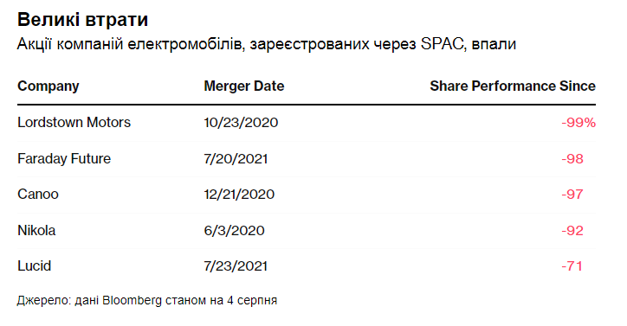Viewport: 627px width, 326px height.
Task: Click the -99% share performance value
Action: (579, 122)
